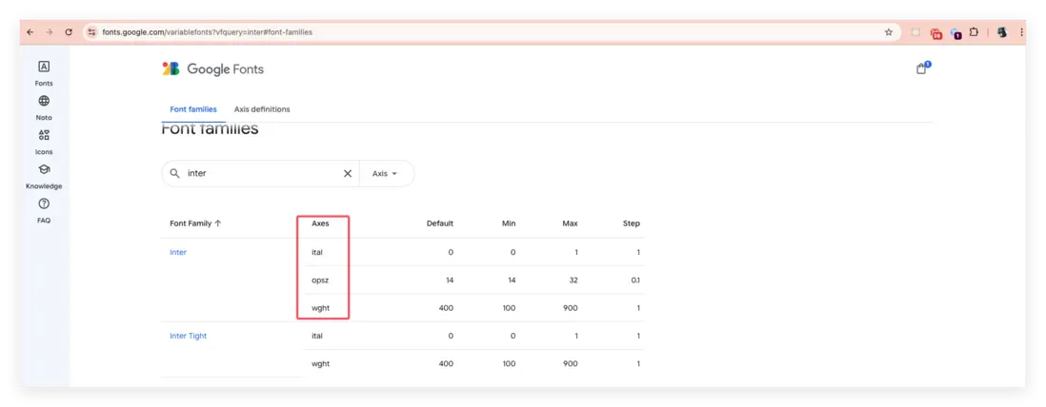
Task: Open Chrome's three-dot menu
Action: coord(1022,32)
